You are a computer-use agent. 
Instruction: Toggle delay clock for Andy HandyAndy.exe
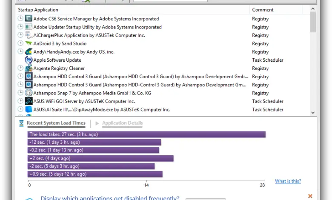(20, 51)
